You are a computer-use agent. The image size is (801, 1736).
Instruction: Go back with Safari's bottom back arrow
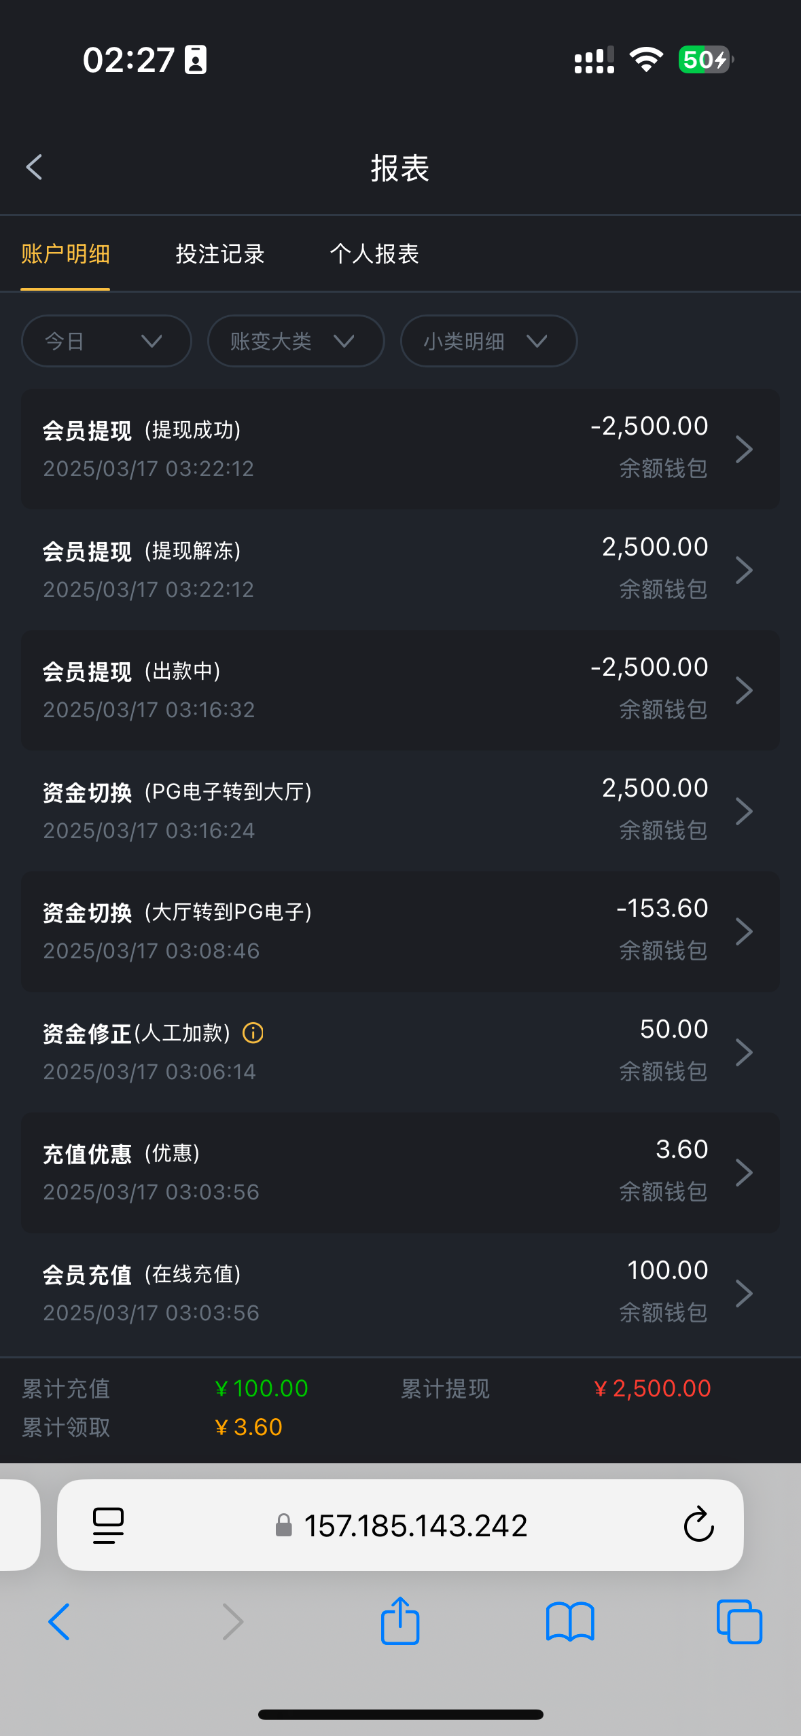60,1621
